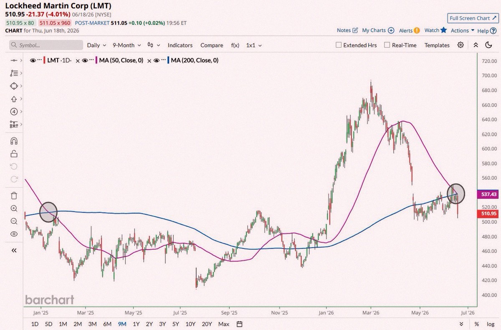Pick the measurement tools icon
This screenshot has width=501, height=330.
coord(13,124)
